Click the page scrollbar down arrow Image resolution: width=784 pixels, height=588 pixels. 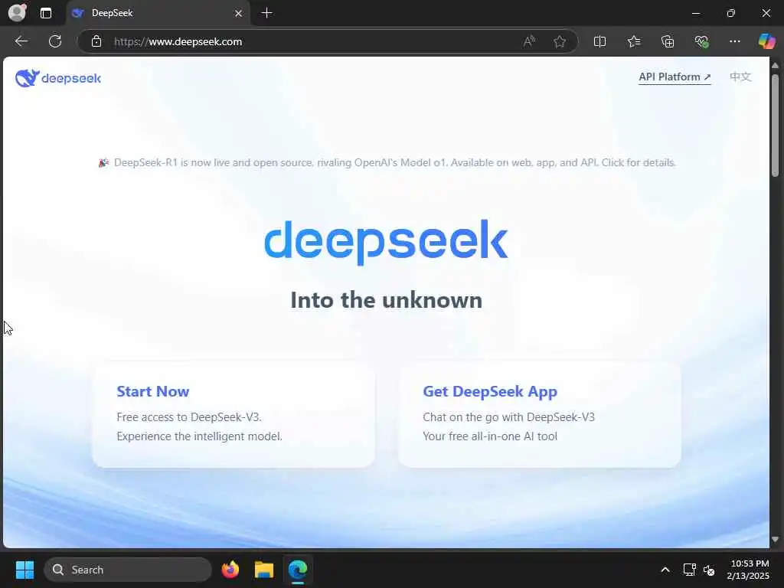(775, 539)
